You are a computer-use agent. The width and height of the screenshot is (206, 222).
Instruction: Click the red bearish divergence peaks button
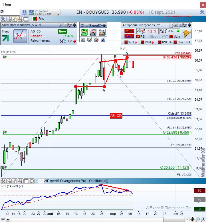[x=129, y=31]
